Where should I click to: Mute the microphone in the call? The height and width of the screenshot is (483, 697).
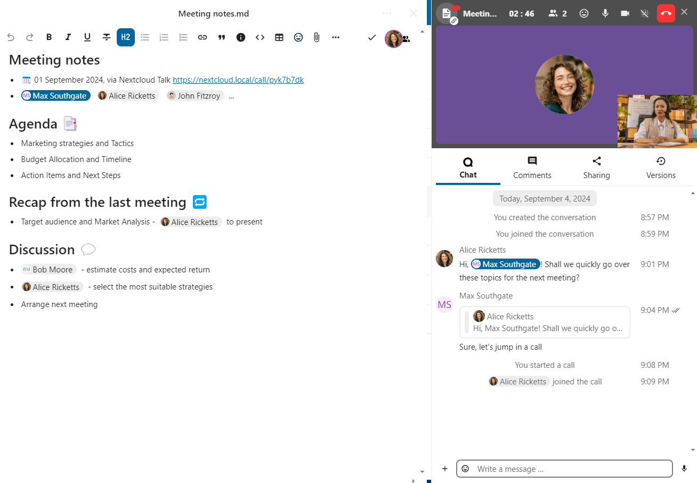tap(605, 13)
